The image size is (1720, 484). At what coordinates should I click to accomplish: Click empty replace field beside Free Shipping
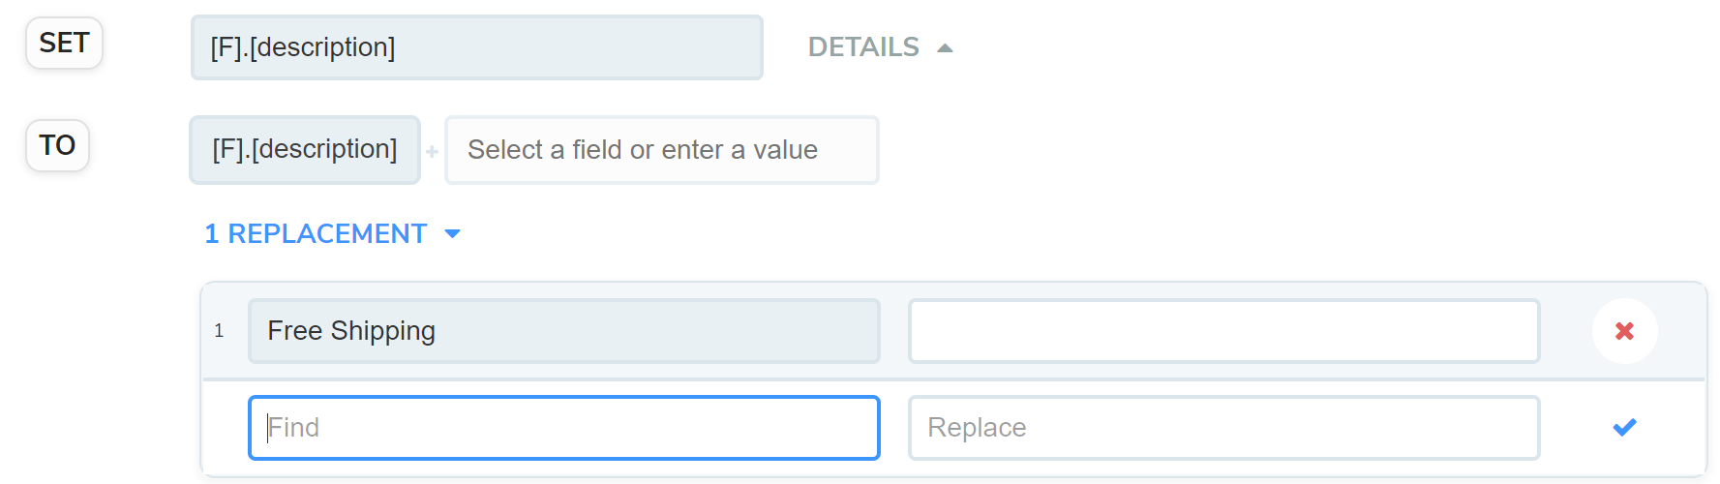point(1223,331)
